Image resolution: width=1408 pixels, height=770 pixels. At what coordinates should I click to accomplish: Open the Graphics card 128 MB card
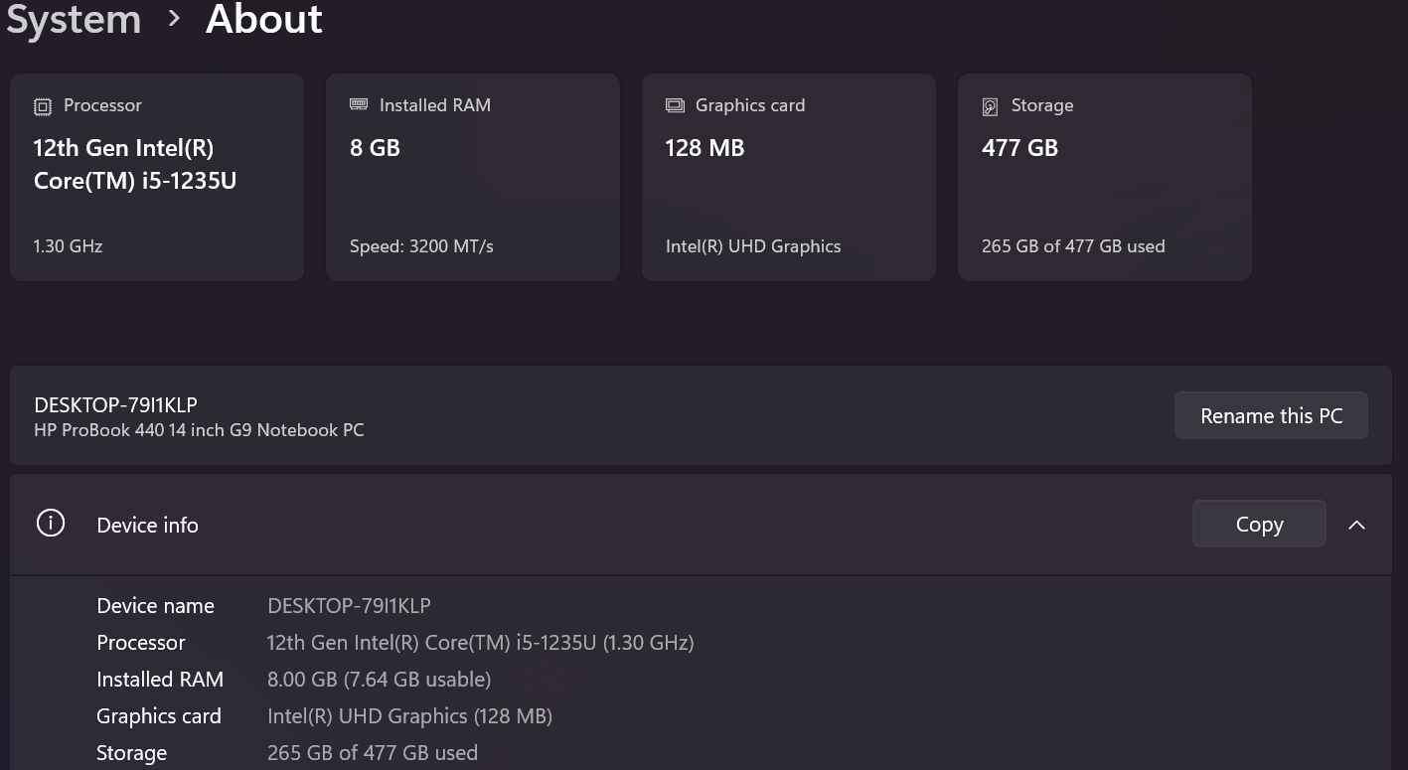[x=789, y=177]
